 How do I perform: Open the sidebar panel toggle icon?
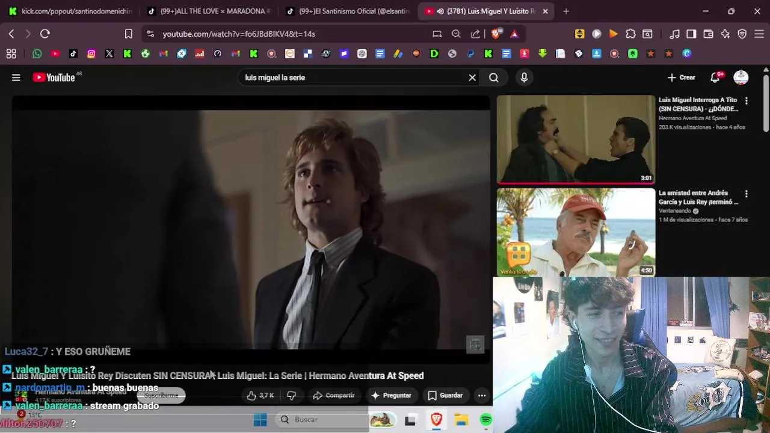pos(691,34)
